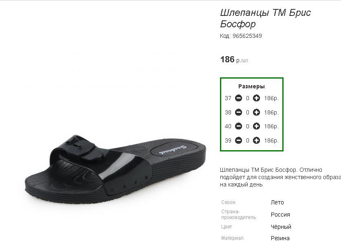The height and width of the screenshot is (252, 341).
Task: Click the Лето season value
Action: coord(277,202)
